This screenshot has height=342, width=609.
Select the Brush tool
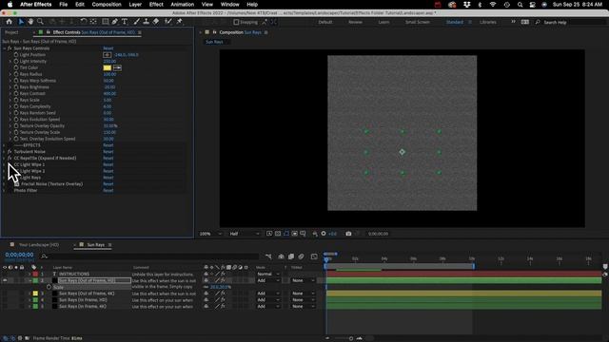136,22
